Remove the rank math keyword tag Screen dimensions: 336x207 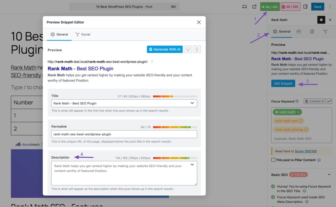(x=298, y=112)
